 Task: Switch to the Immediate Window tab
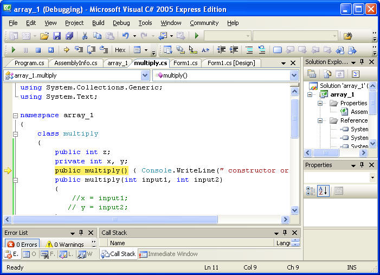pos(169,254)
